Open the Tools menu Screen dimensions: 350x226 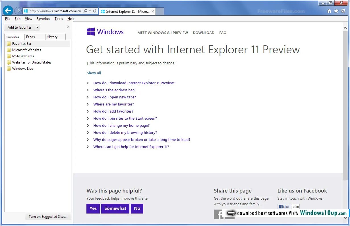pos(59,19)
